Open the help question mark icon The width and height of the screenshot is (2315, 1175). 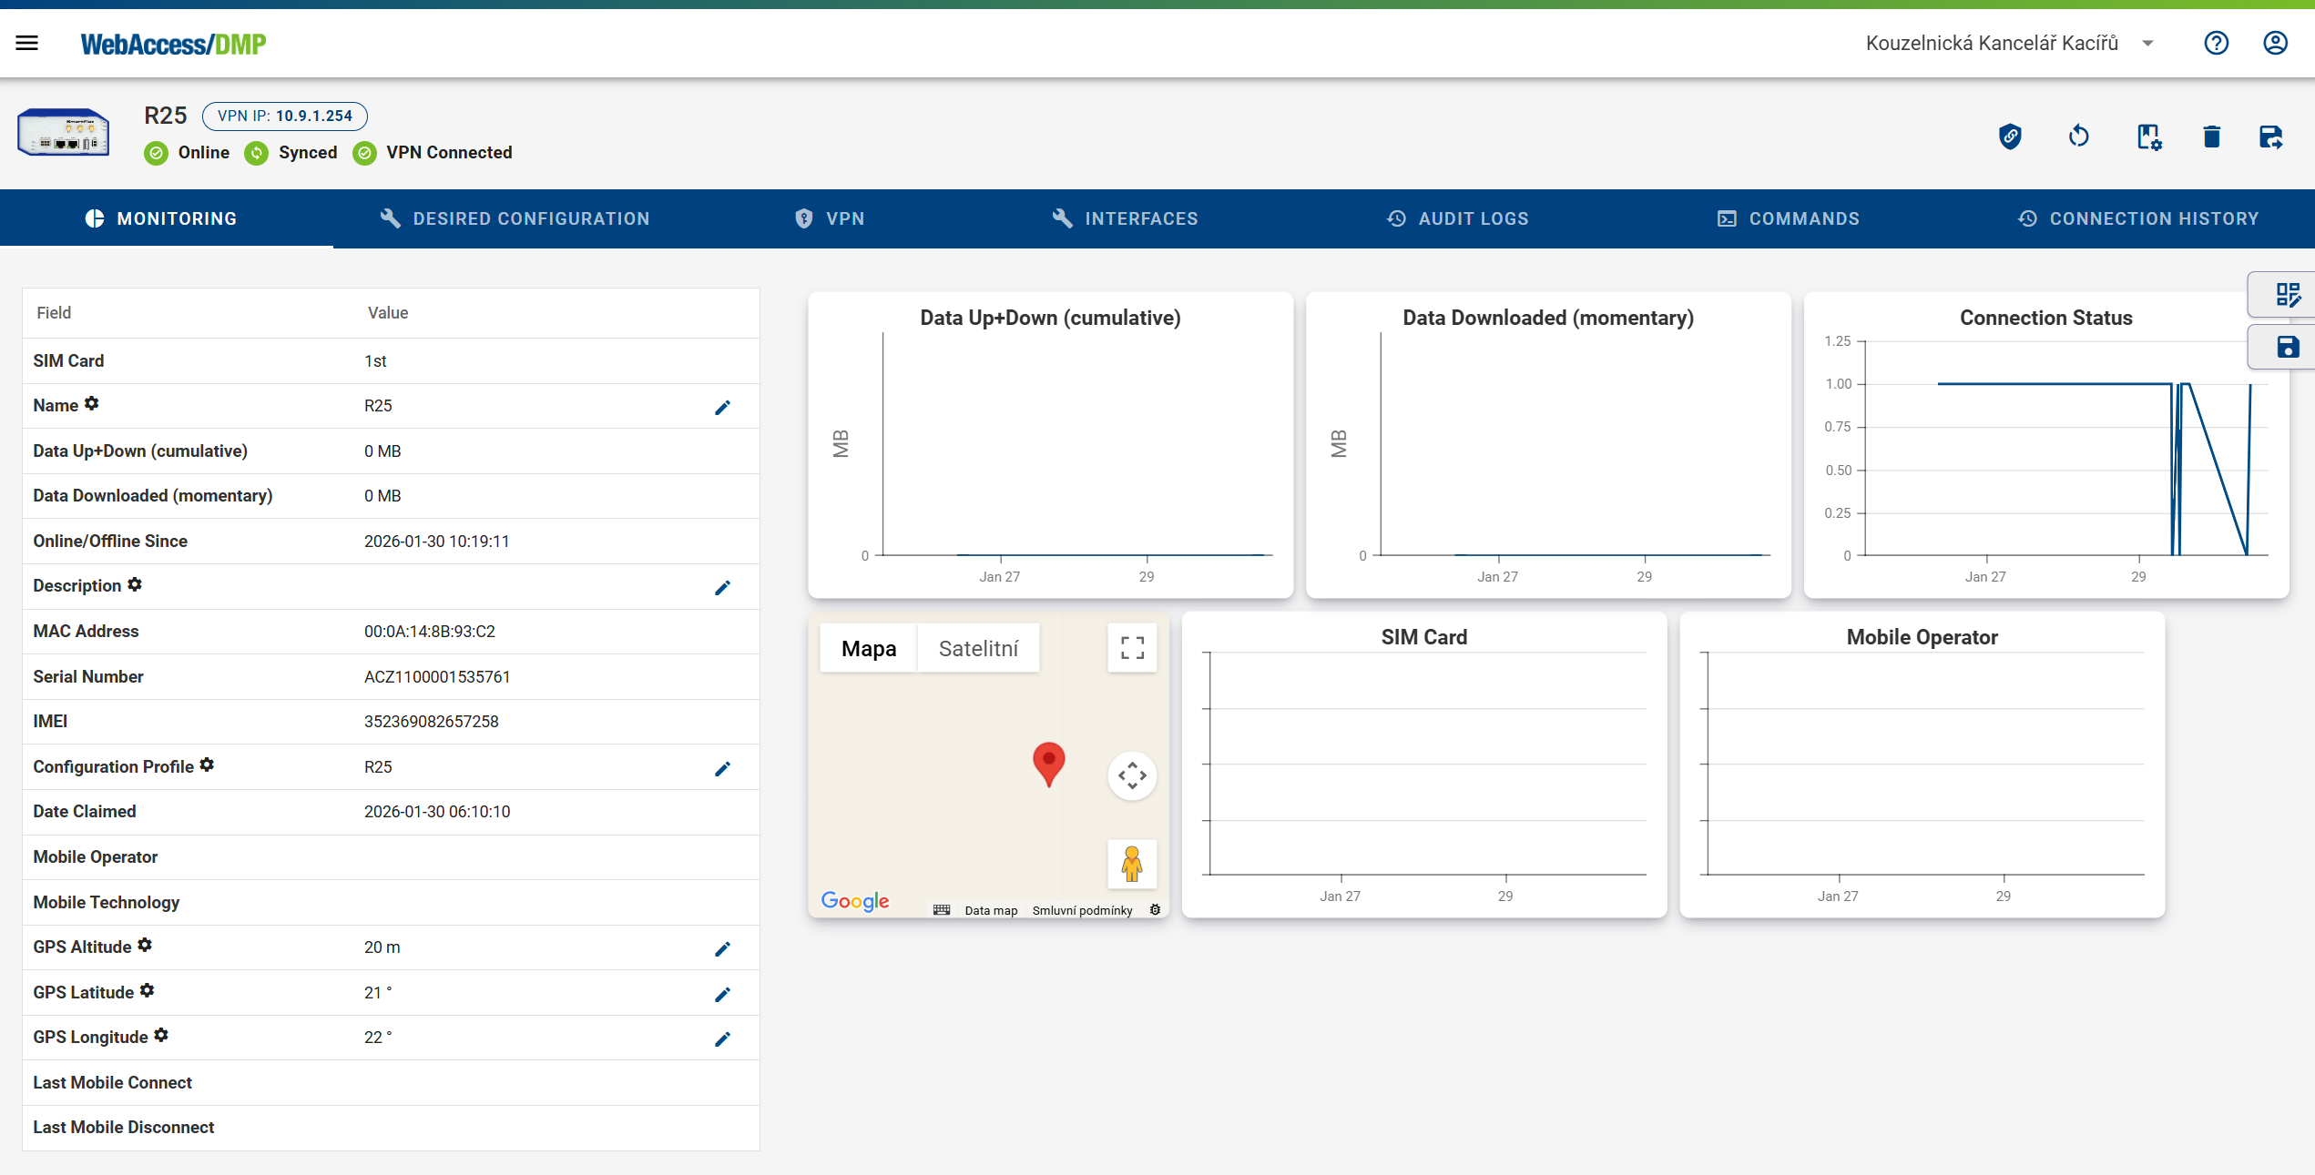(2217, 43)
